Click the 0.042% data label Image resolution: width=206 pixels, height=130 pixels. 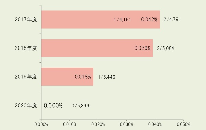pos(149,20)
